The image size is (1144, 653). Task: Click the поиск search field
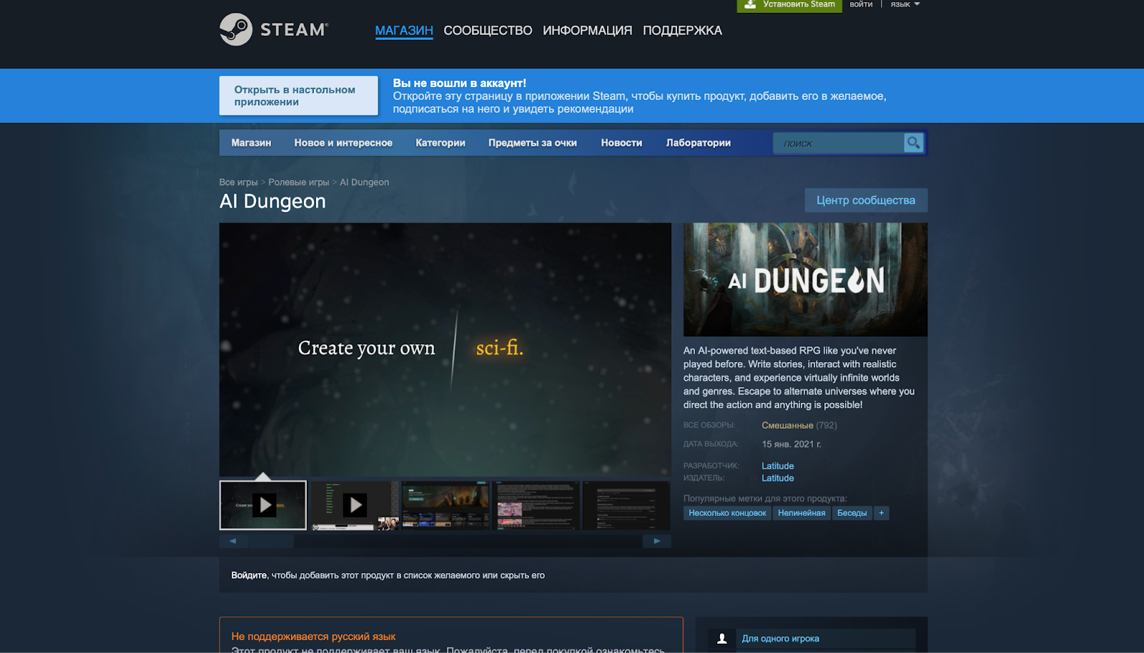tap(839, 143)
